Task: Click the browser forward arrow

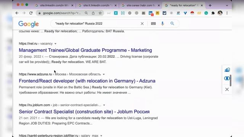Action: [x=24, y=13]
